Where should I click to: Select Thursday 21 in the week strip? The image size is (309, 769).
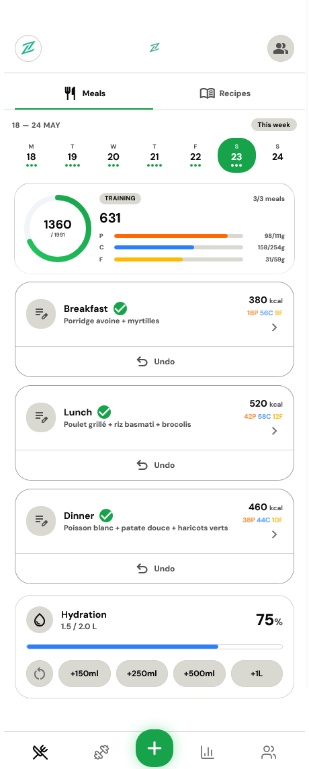point(154,157)
